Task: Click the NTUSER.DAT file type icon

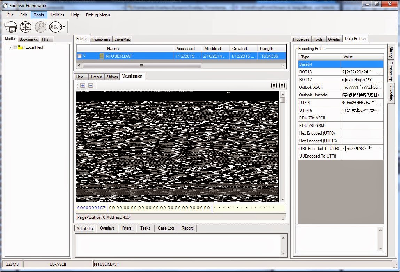Action: click(x=102, y=56)
